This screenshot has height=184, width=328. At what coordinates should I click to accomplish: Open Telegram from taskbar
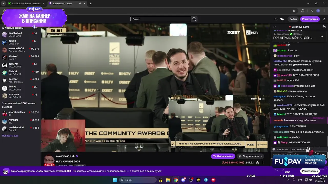click(206, 180)
